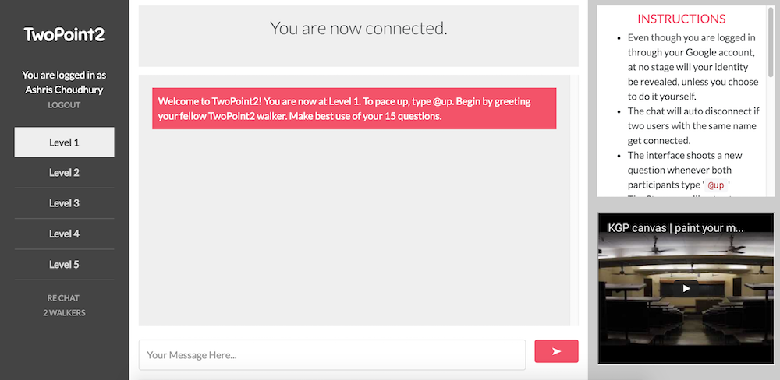Screen dimensions: 780x380
Task: Click the RE CHAT link
Action: click(63, 298)
